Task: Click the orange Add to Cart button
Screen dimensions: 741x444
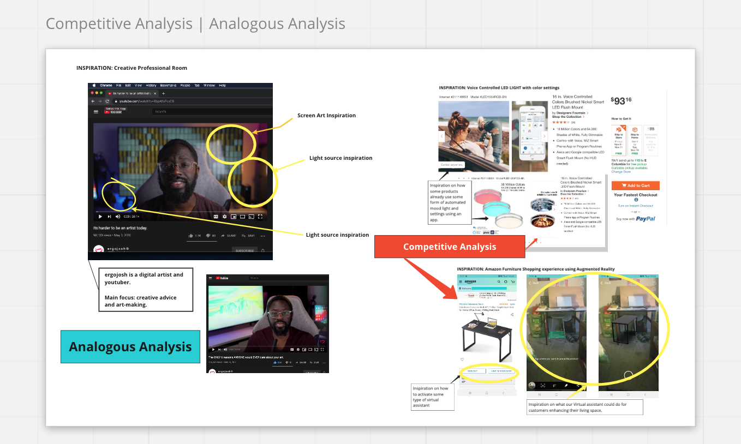Action: click(635, 185)
